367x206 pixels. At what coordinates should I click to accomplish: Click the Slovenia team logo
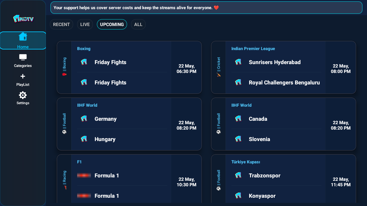[238, 139]
